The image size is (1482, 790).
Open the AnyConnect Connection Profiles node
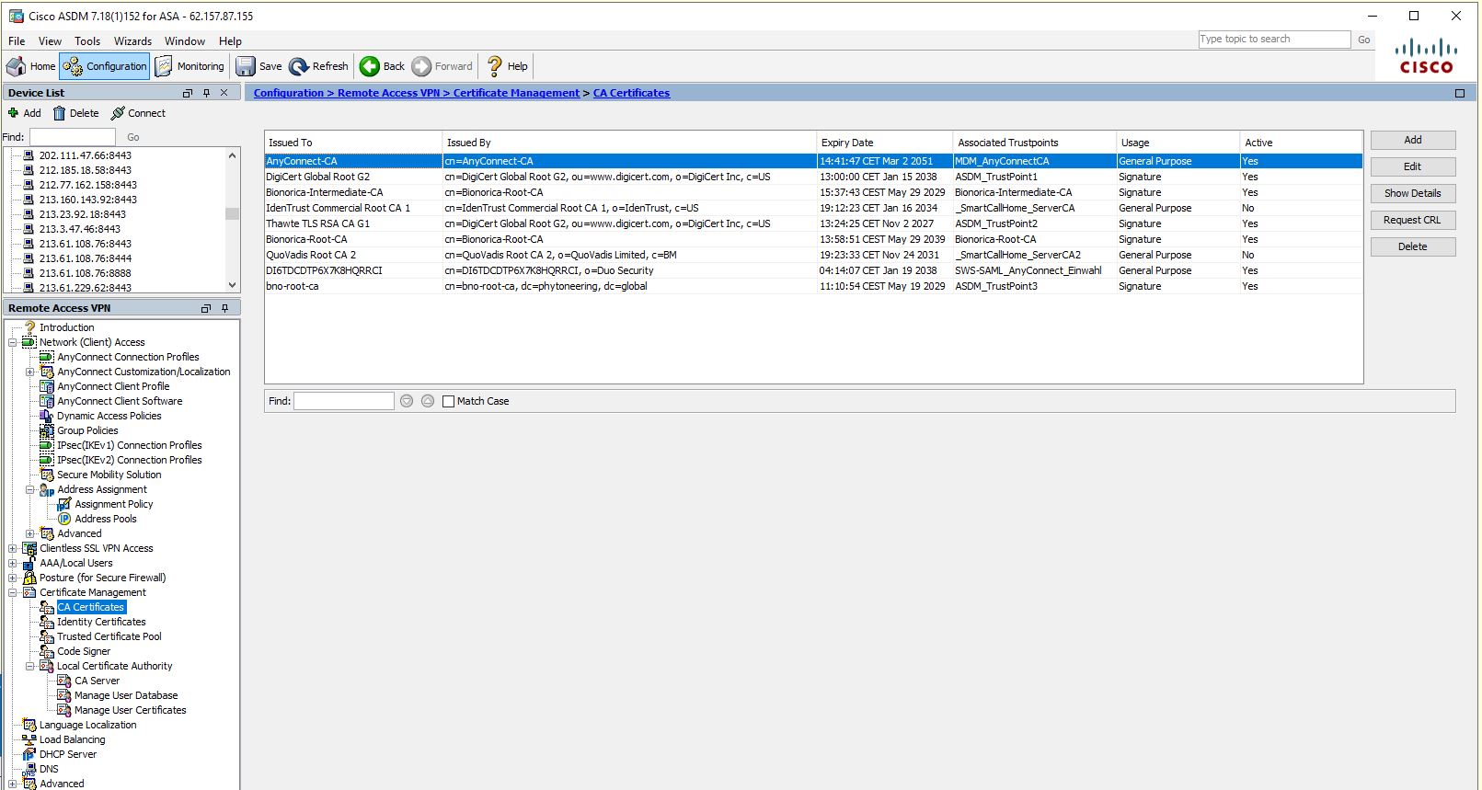pos(128,357)
